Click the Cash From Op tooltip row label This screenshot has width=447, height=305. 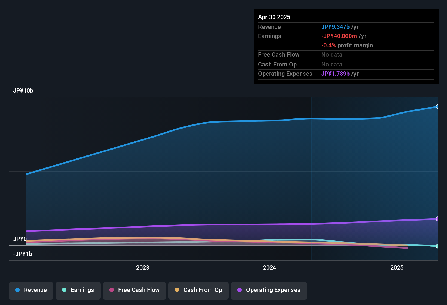(277, 65)
